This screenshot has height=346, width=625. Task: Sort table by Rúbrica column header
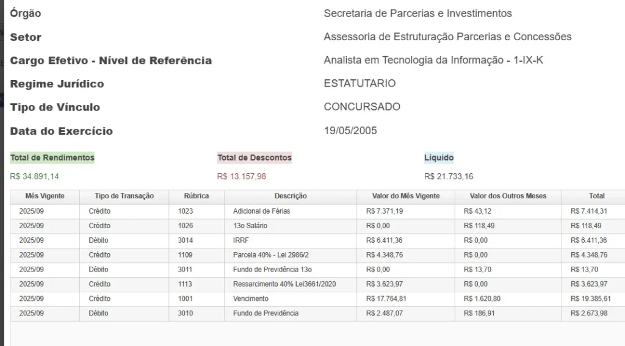tap(197, 196)
